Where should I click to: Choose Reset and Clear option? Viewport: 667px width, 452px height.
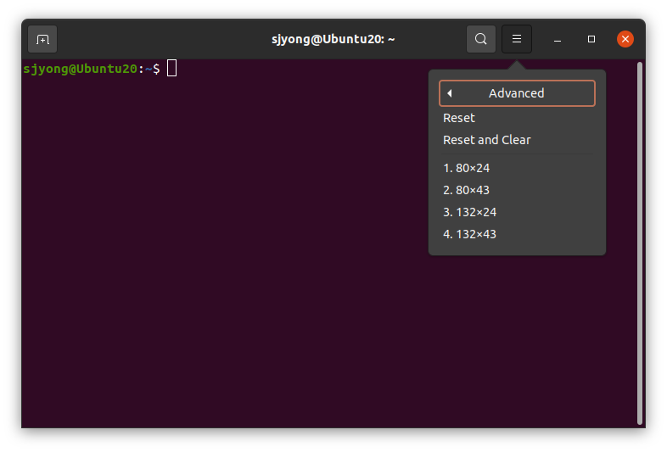tap(517, 140)
